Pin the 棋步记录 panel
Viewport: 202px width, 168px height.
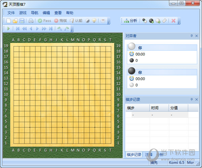click(192, 99)
